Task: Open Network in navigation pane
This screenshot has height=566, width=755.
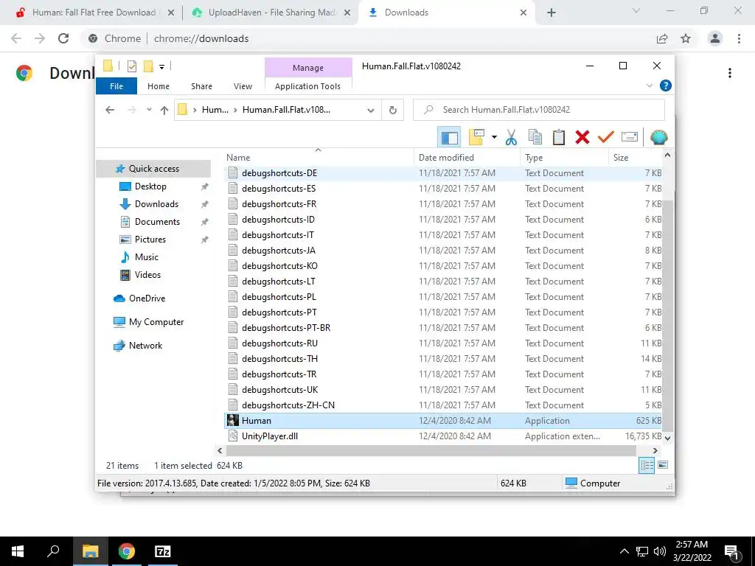Action: click(x=145, y=346)
